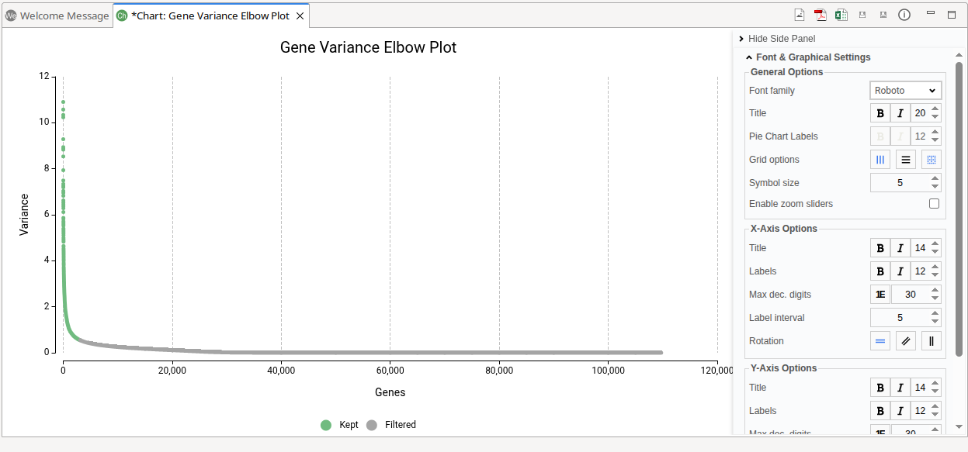Viewport: 968px width, 452px height.
Task: Click the chart info icon in toolbar
Action: coord(904,15)
